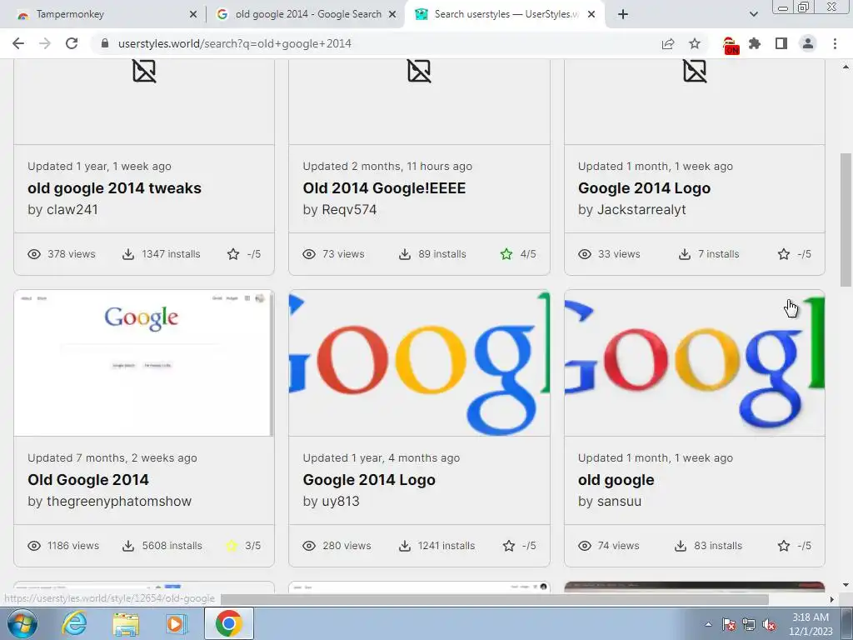This screenshot has width=853, height=640.
Task: Open the taskbar clock showing 3:18 AM
Action: [811, 624]
